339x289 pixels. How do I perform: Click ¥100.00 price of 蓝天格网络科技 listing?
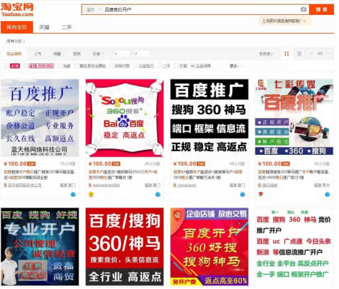(16, 163)
